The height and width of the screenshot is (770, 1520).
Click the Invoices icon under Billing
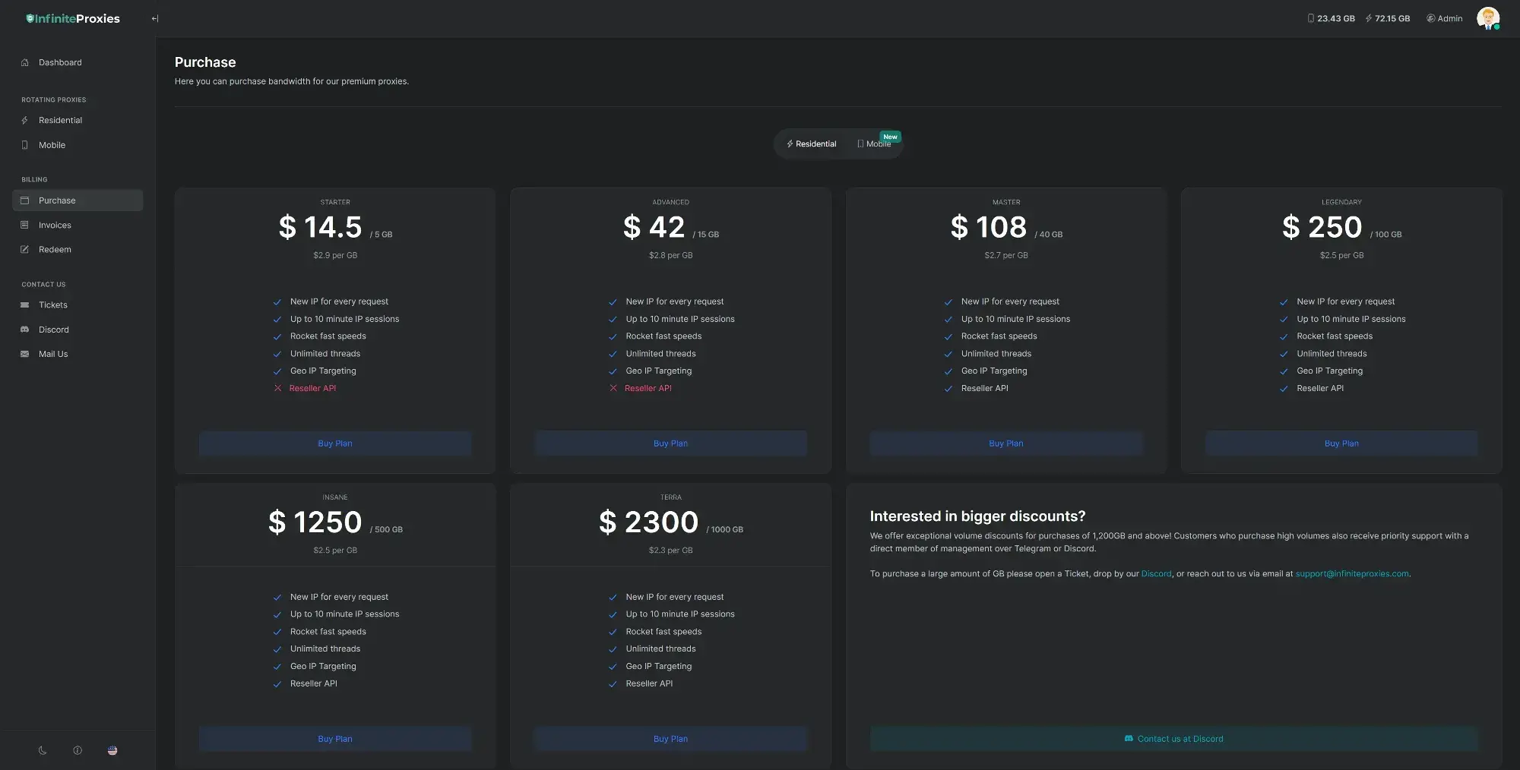tap(25, 225)
